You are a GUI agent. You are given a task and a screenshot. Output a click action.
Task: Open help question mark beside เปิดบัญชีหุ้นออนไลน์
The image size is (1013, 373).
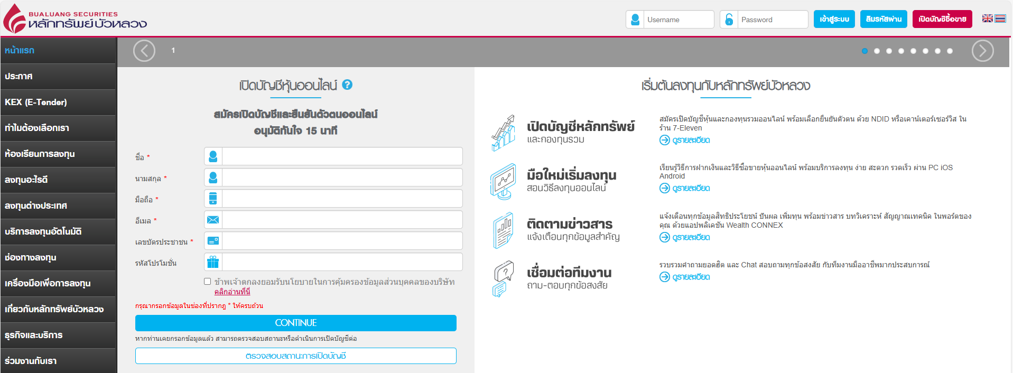click(x=347, y=85)
